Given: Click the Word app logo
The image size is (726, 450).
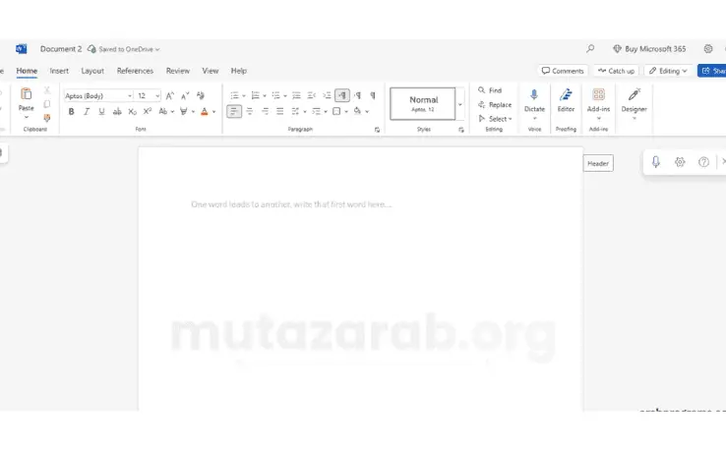Looking at the screenshot, I should click(22, 48).
